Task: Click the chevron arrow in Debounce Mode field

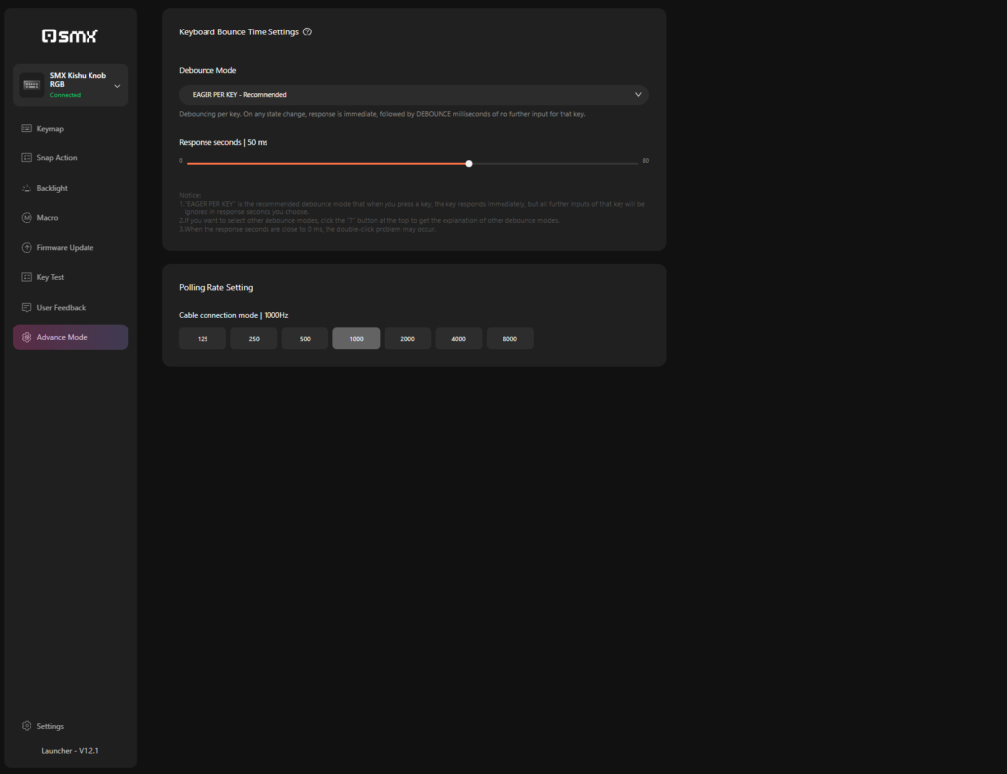Action: (638, 95)
